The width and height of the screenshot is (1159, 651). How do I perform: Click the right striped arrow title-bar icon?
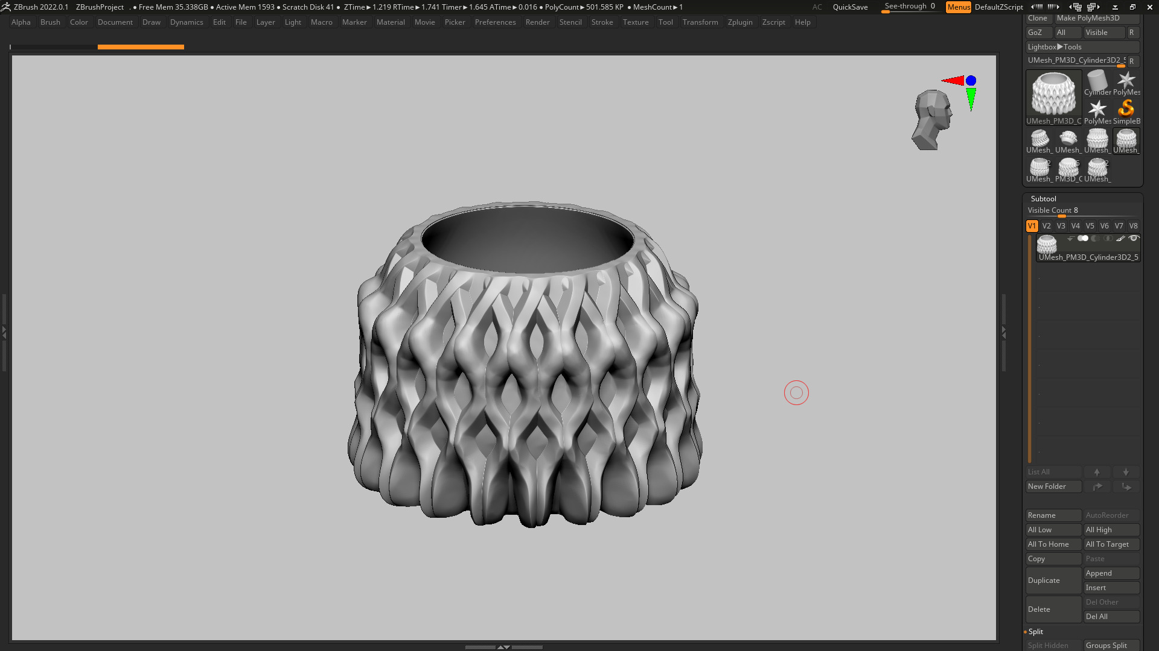point(1054,7)
